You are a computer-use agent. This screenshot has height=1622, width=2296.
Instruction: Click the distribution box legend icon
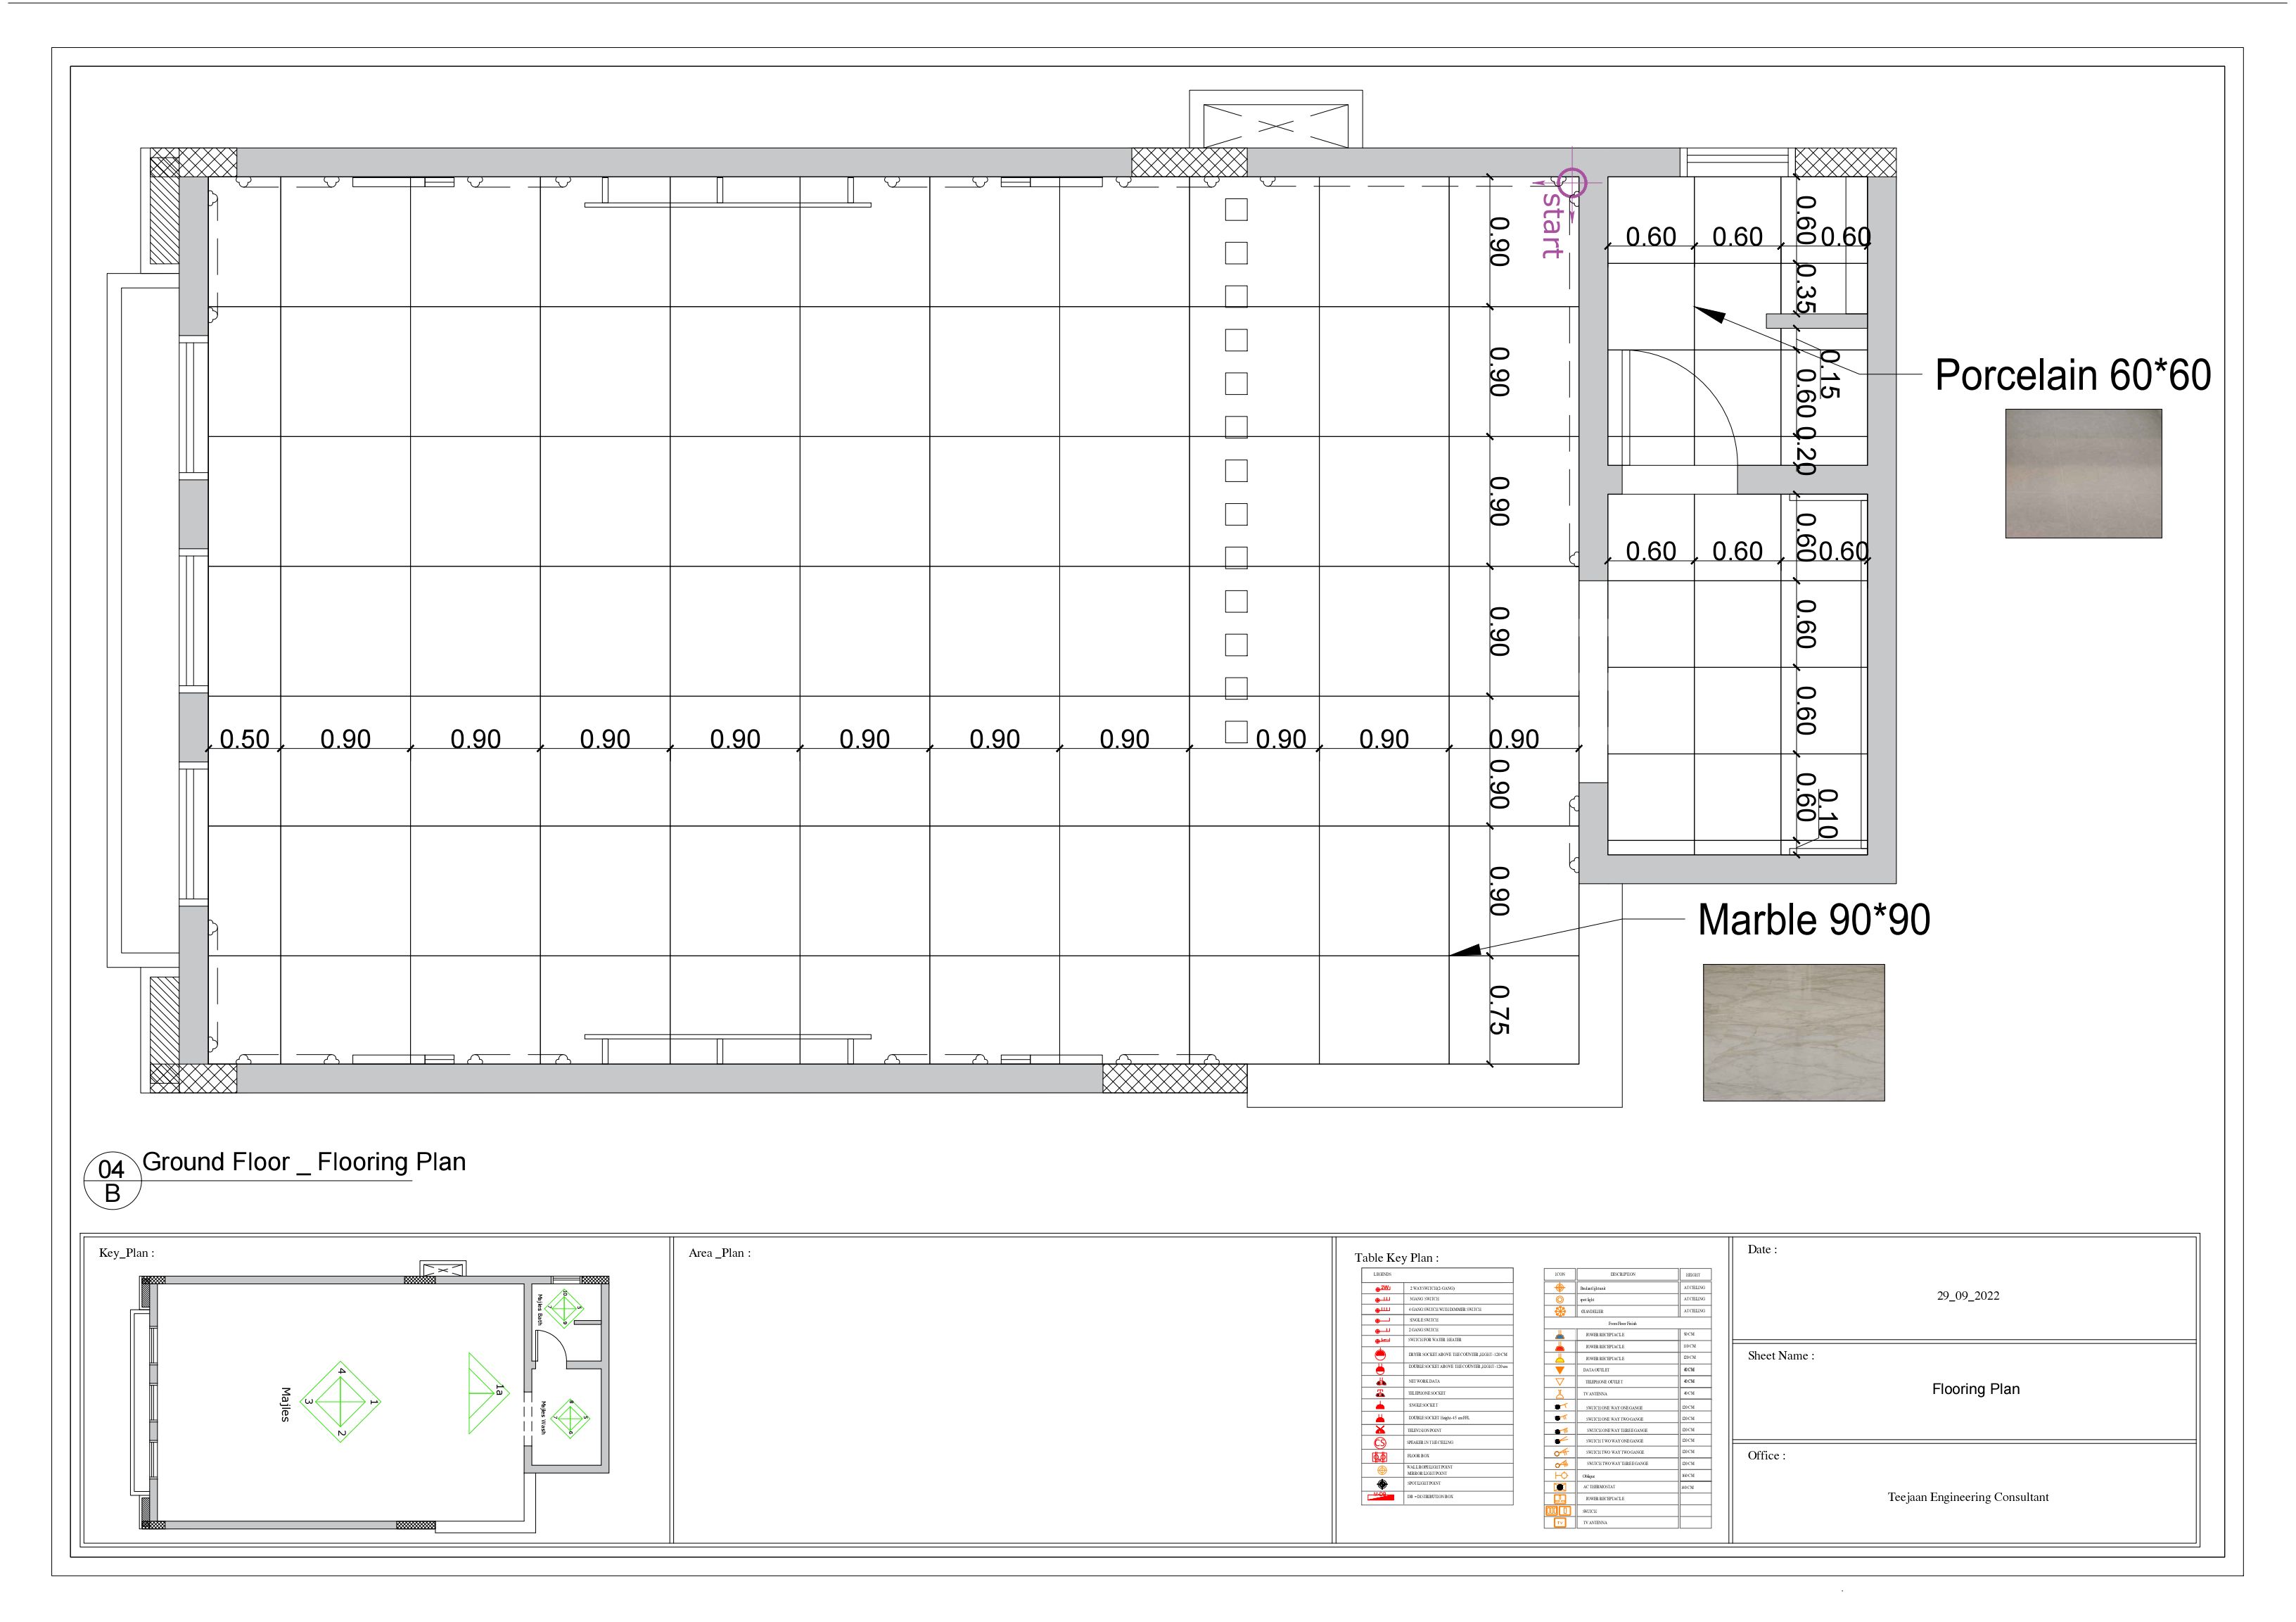coord(1381,1497)
